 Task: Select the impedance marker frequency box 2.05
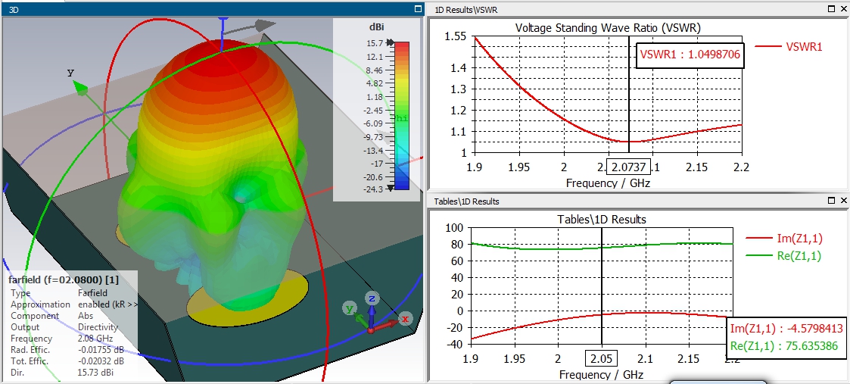[x=602, y=358]
